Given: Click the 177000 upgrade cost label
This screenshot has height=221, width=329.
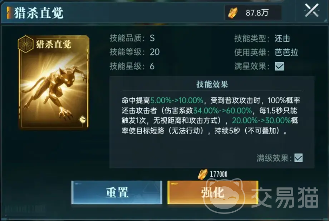Looking at the screenshot, I should (218, 174).
